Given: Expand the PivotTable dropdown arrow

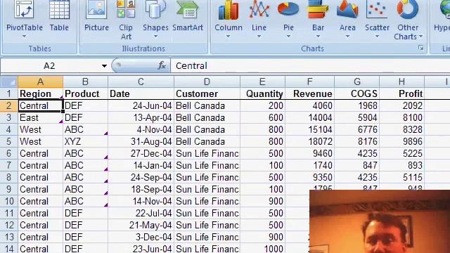Looking at the screenshot, I should point(25,37).
